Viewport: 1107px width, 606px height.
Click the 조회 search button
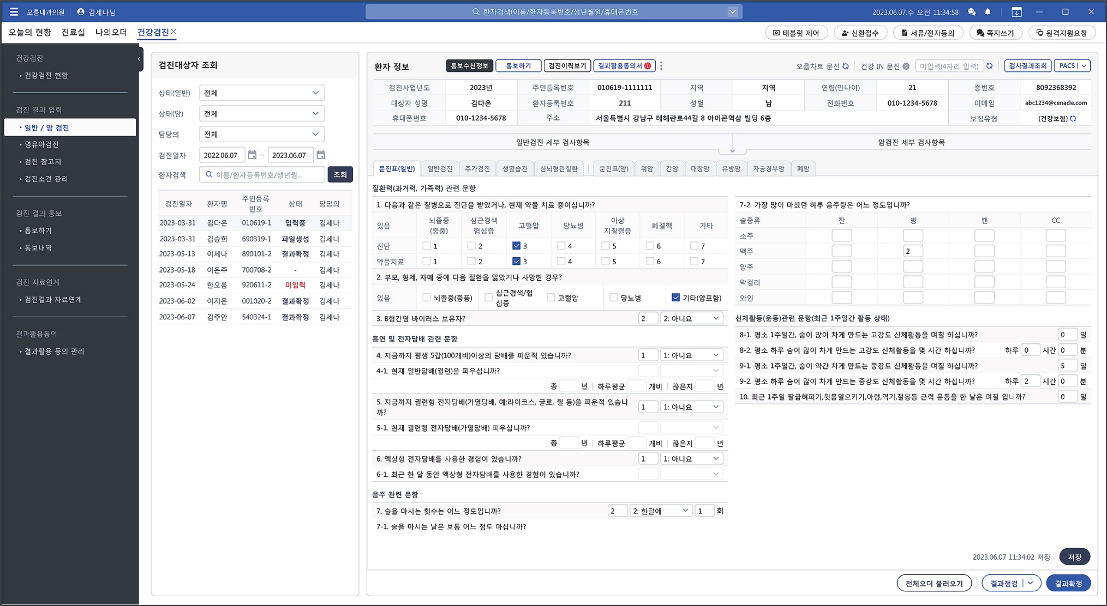click(x=340, y=174)
